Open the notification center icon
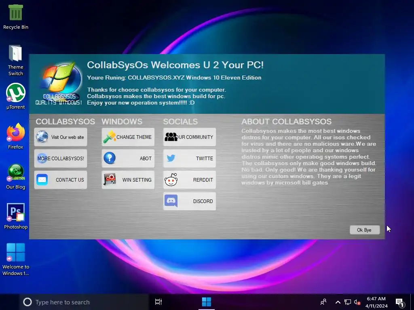 400,303
